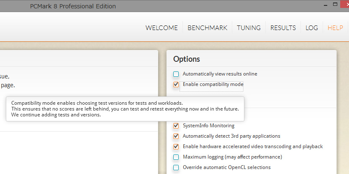Uncheck Automatically detect 3rd party applications
The width and height of the screenshot is (349, 174).
(176, 136)
